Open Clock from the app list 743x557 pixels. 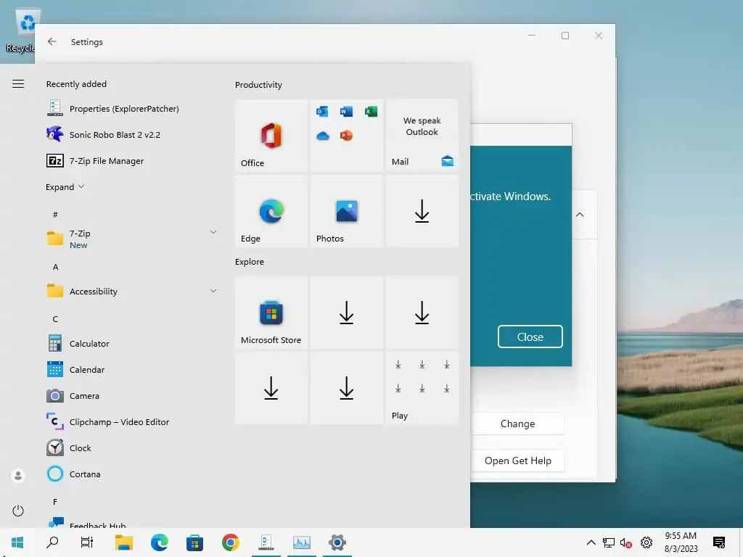click(133, 447)
